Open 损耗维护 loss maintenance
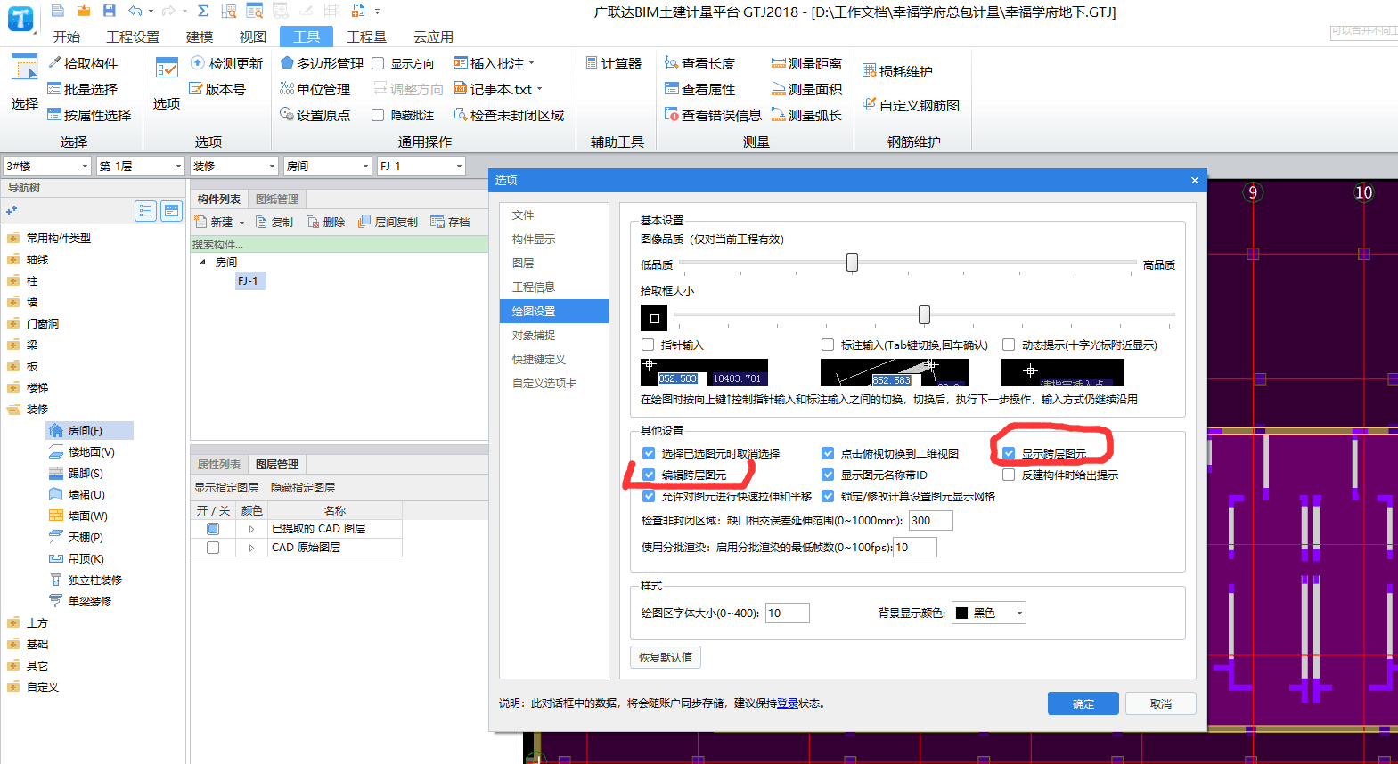This screenshot has height=764, width=1398. pos(898,71)
